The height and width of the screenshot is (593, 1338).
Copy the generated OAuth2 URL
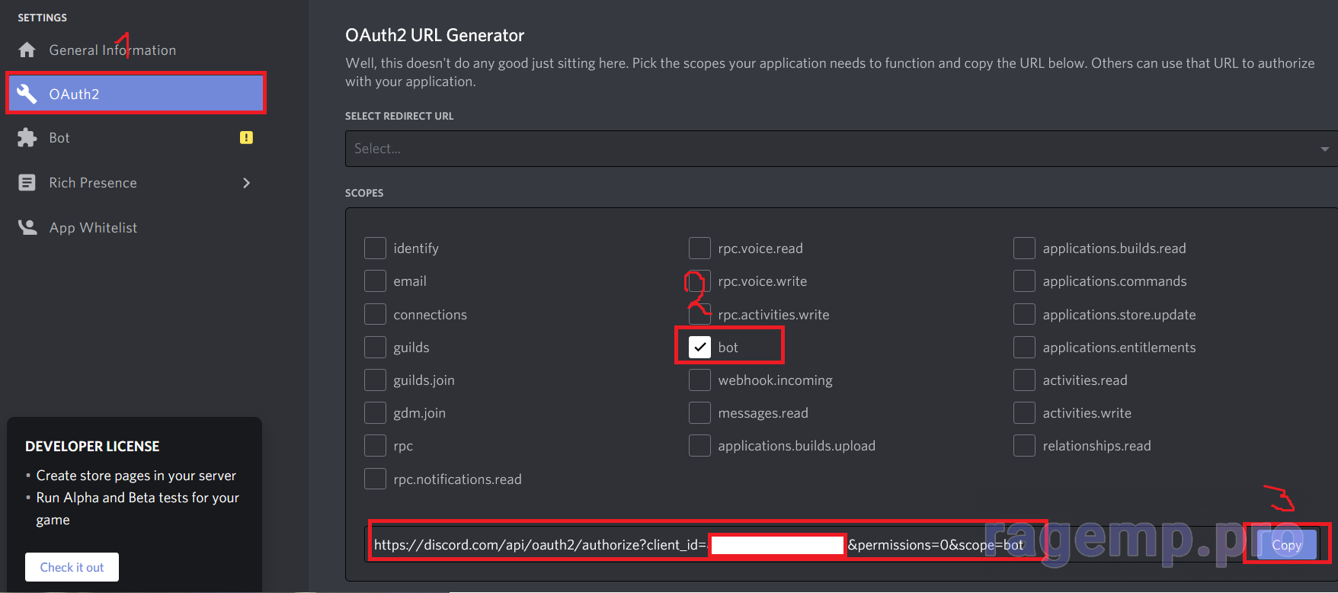(x=1287, y=545)
